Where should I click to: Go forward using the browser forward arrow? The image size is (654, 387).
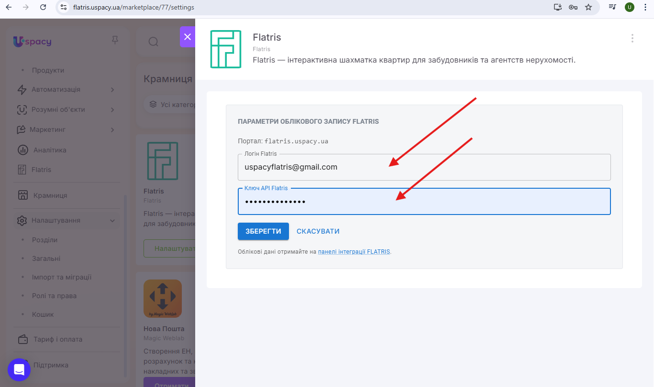coord(26,7)
